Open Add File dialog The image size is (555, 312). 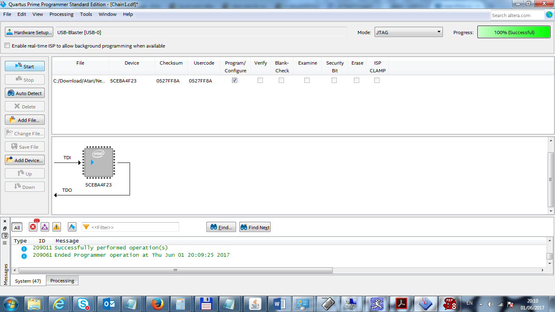[25, 120]
